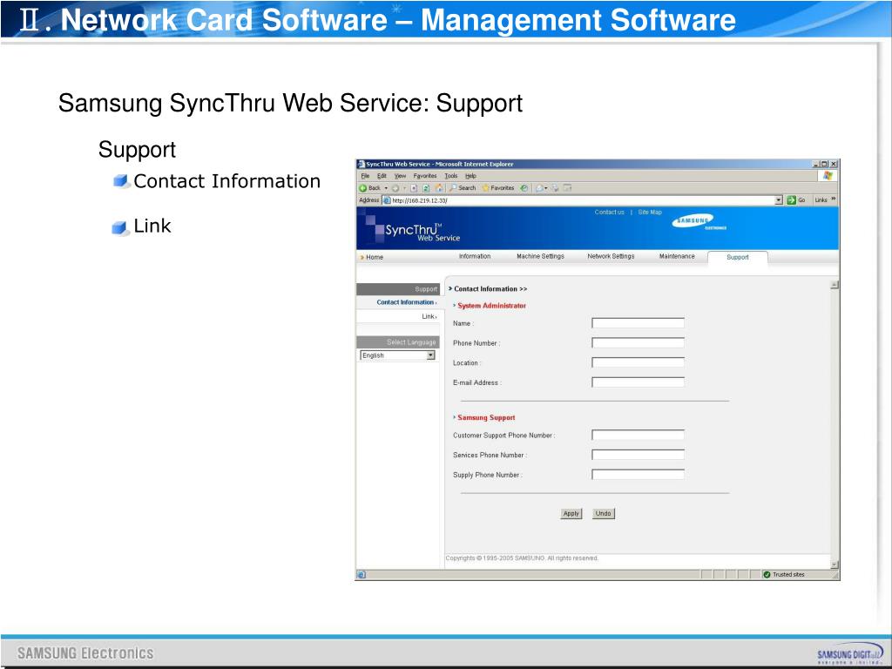
Task: Click the IE Back arrow icon
Action: (362, 188)
